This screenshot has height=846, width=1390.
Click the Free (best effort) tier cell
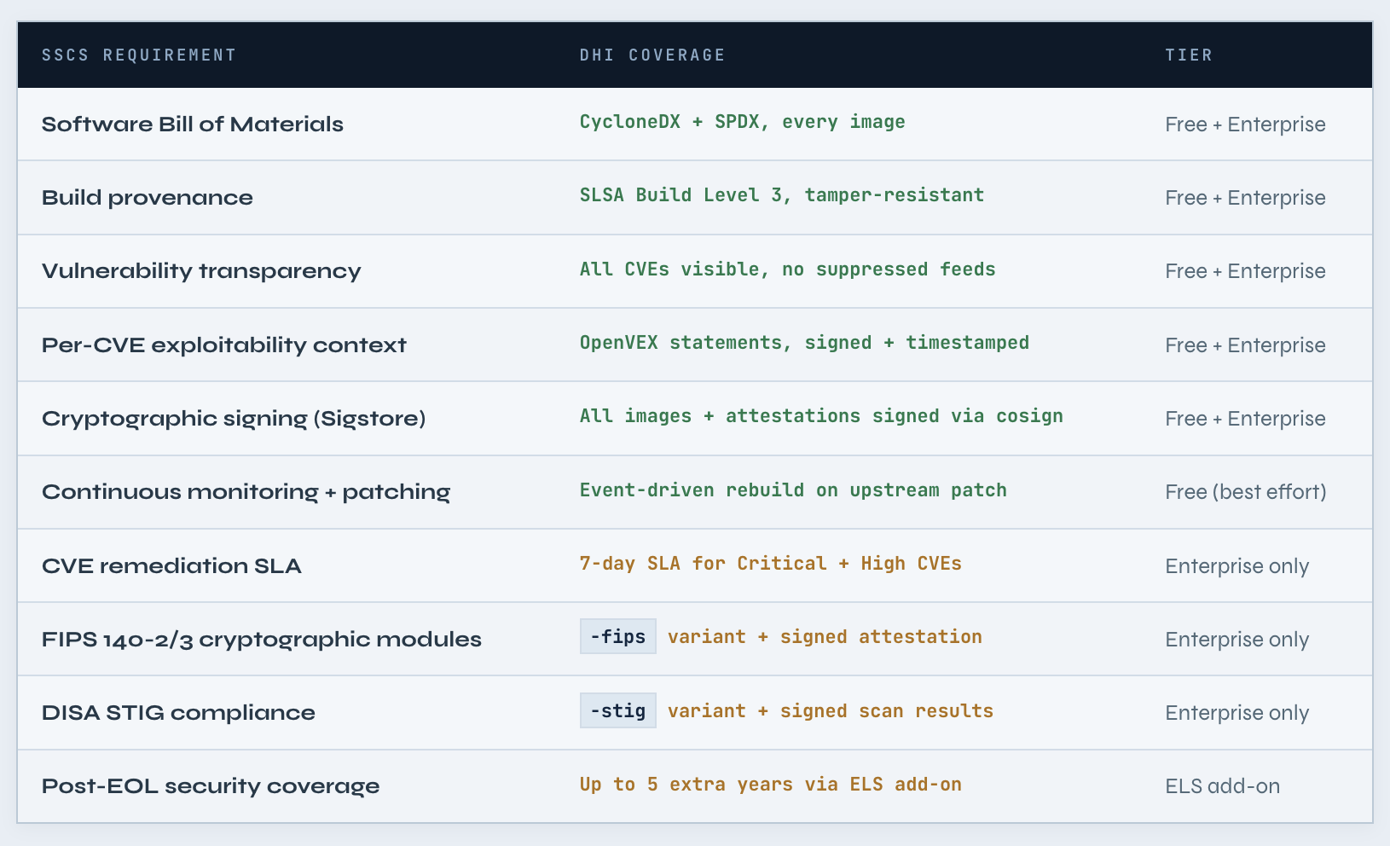click(x=1245, y=492)
